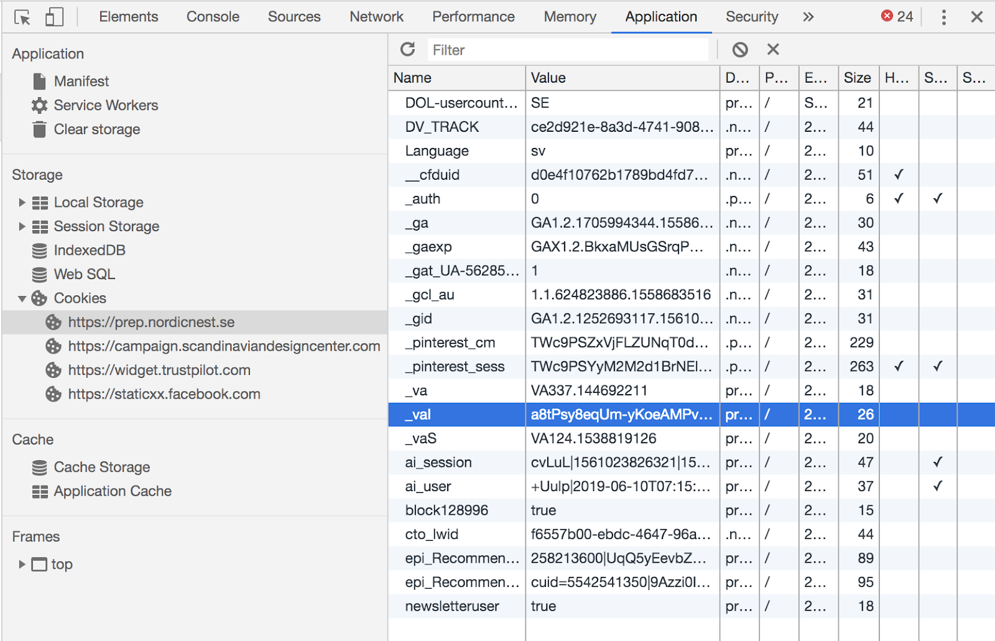Clear all cookies using the block icon

[x=740, y=50]
